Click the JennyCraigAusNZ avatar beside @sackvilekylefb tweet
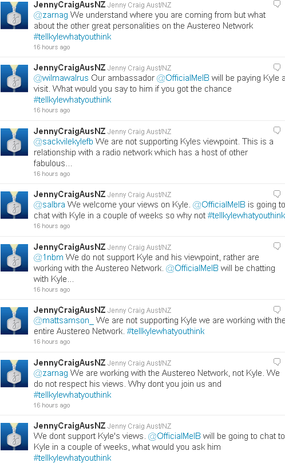 click(x=14, y=142)
